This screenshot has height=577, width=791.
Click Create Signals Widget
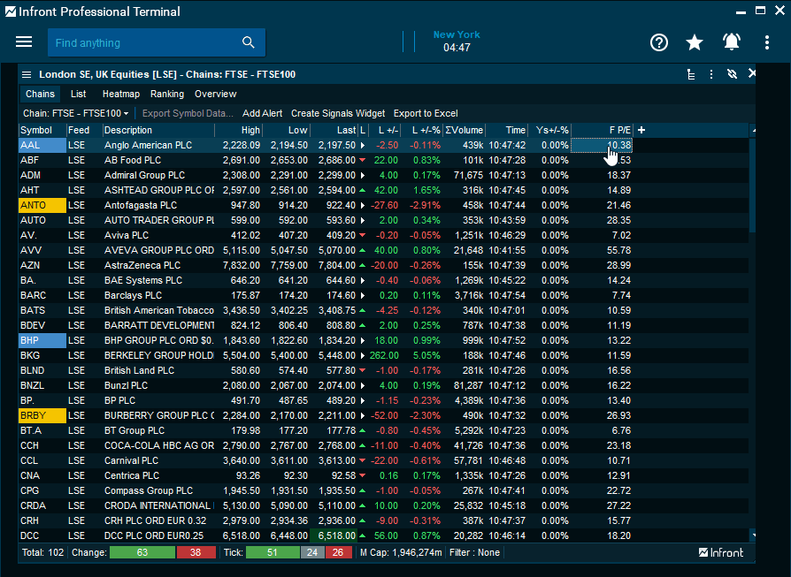pyautogui.click(x=338, y=113)
